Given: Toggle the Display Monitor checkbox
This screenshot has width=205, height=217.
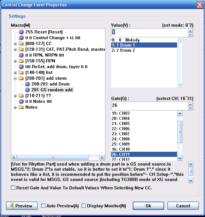Looking at the screenshot, I should click(84, 206).
